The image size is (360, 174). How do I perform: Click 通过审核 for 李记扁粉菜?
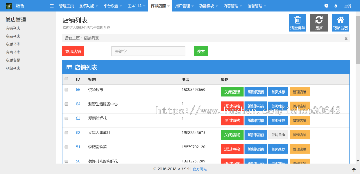[x=232, y=149]
